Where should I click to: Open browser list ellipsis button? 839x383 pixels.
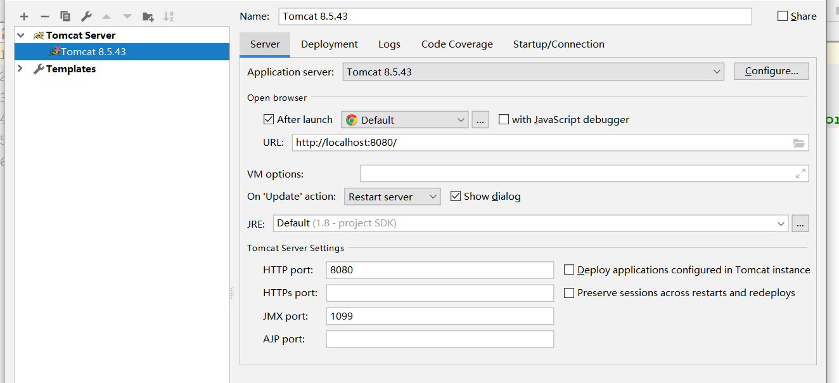pyautogui.click(x=480, y=119)
